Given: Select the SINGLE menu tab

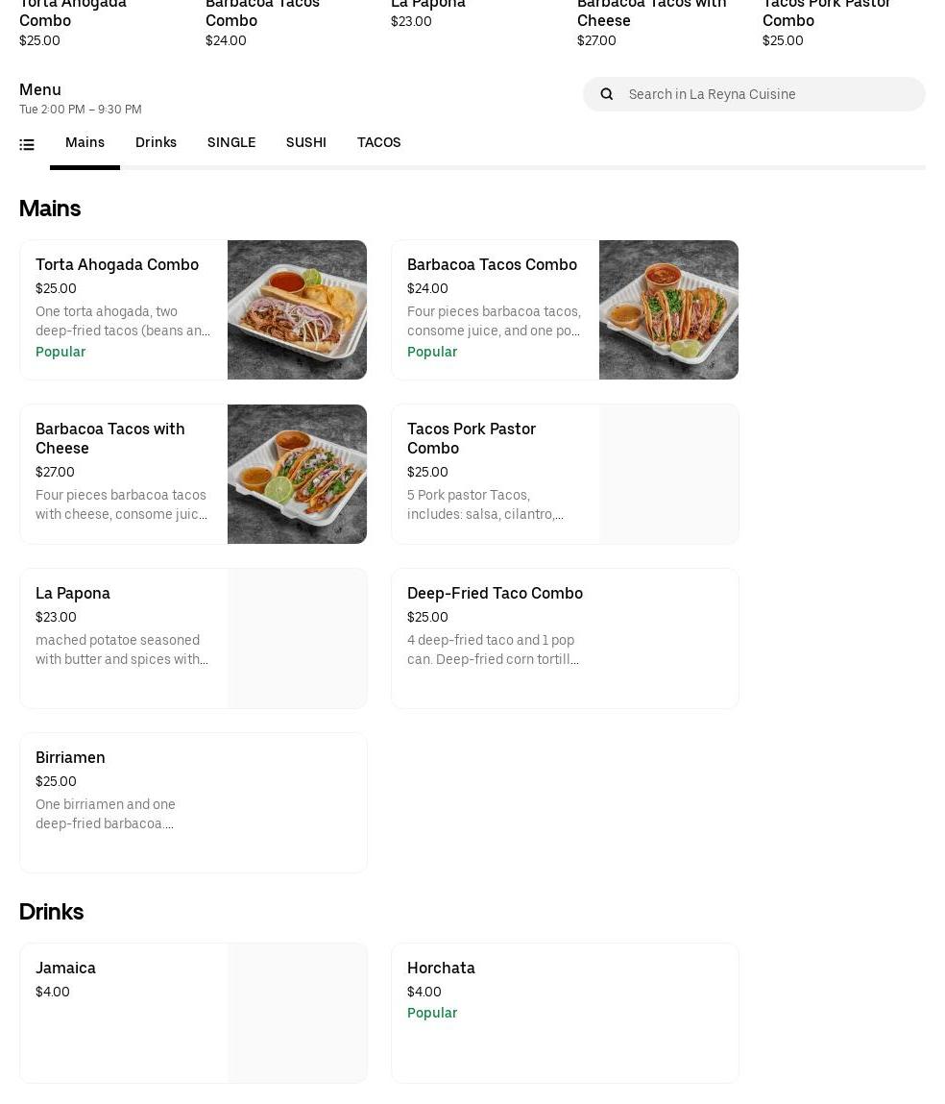Looking at the screenshot, I should pyautogui.click(x=231, y=142).
